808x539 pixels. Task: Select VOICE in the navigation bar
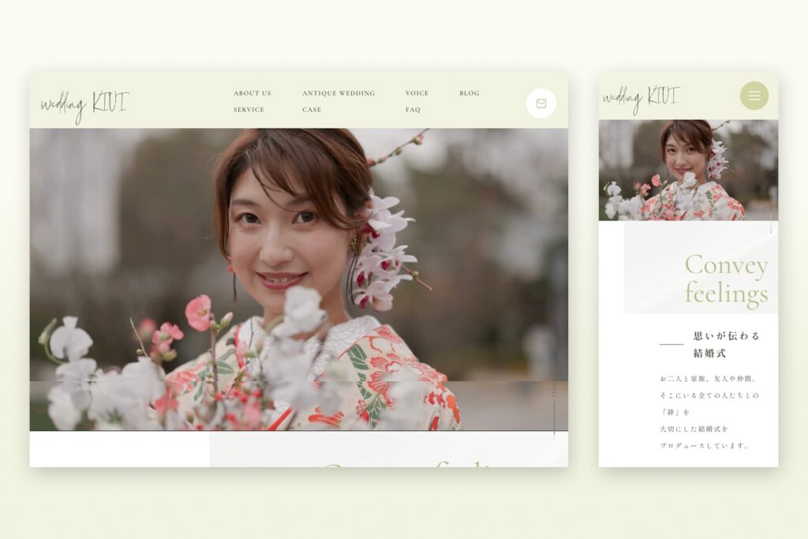pyautogui.click(x=417, y=93)
